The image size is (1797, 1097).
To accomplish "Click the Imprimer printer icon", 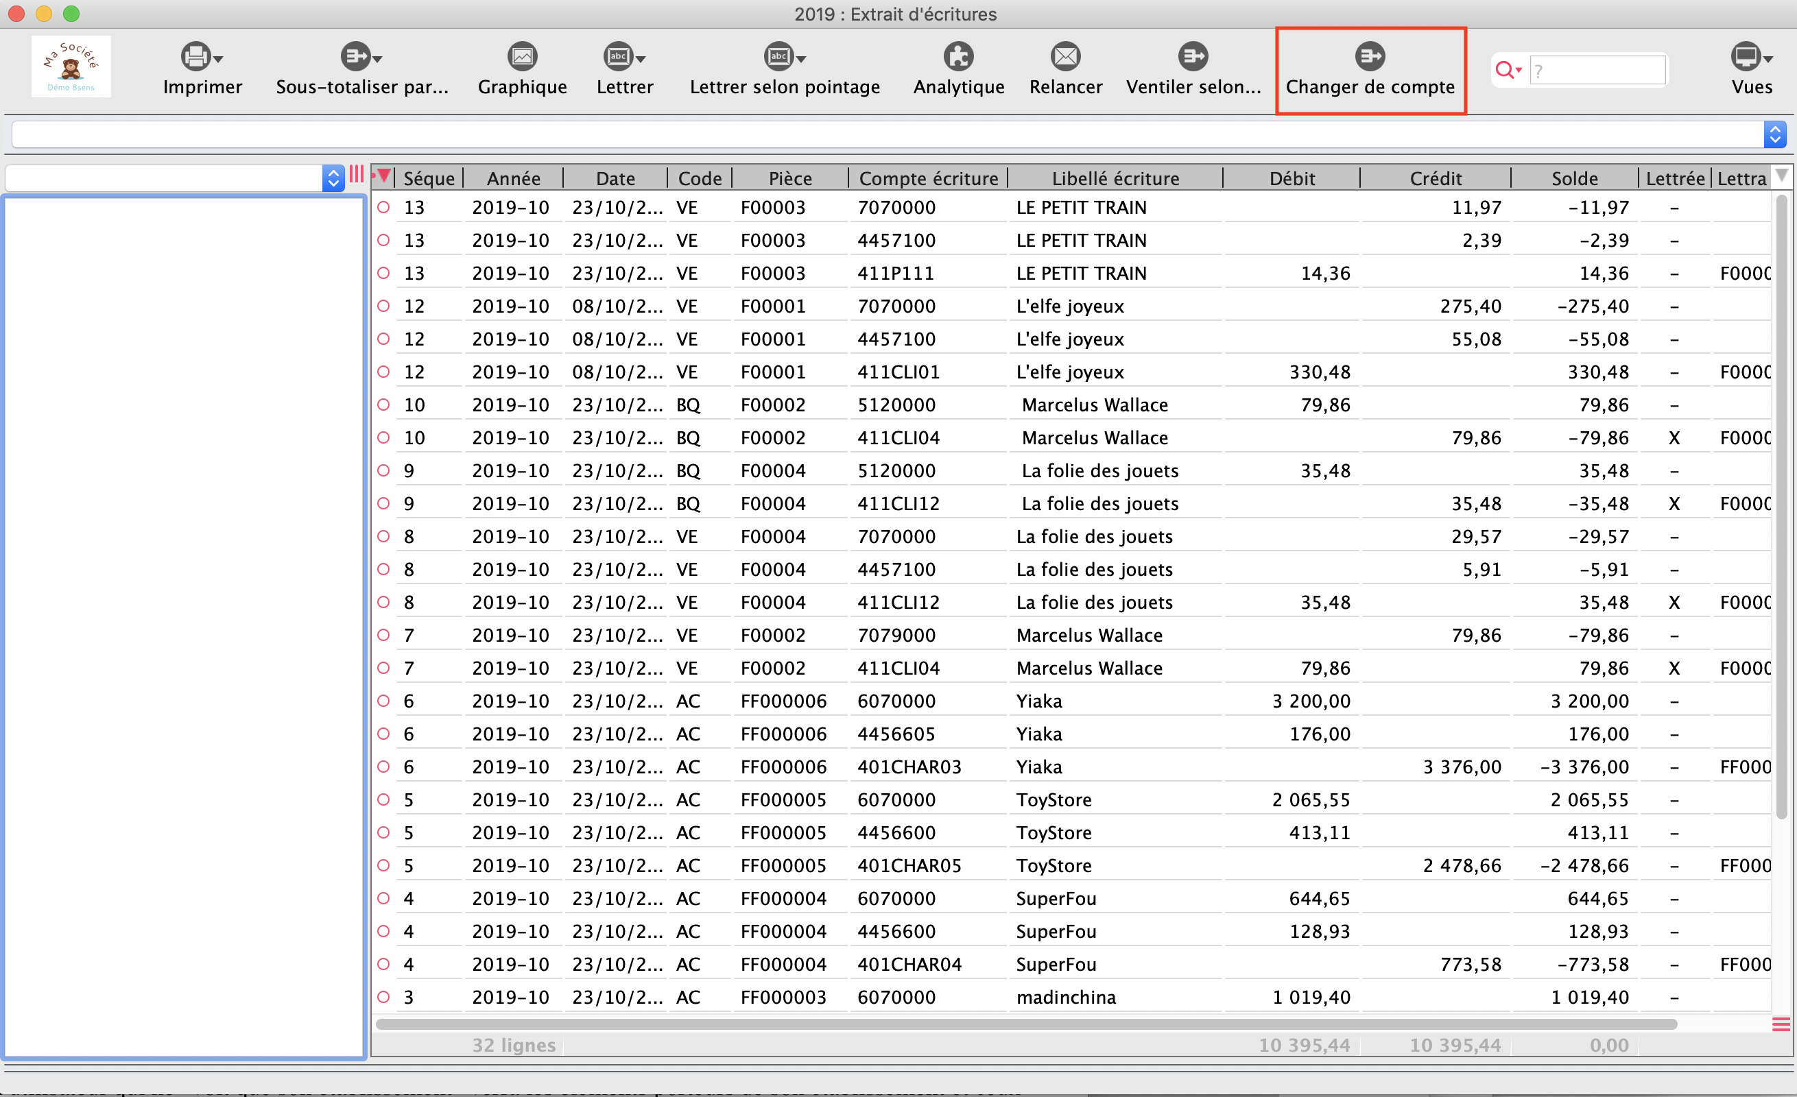I will coord(195,56).
